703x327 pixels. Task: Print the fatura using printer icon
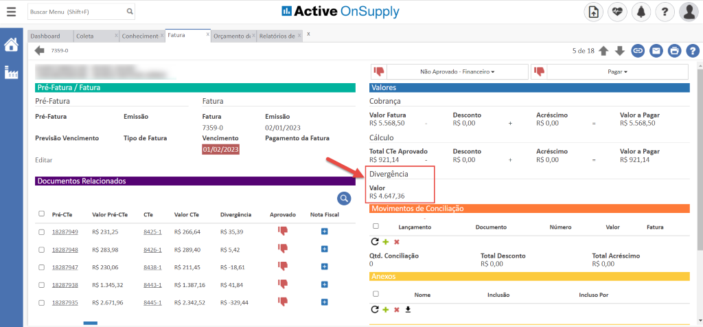(674, 51)
